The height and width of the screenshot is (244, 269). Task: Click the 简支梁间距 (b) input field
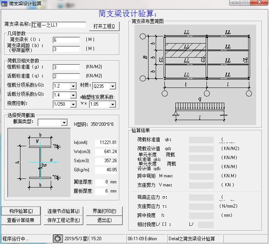[x=66, y=49]
